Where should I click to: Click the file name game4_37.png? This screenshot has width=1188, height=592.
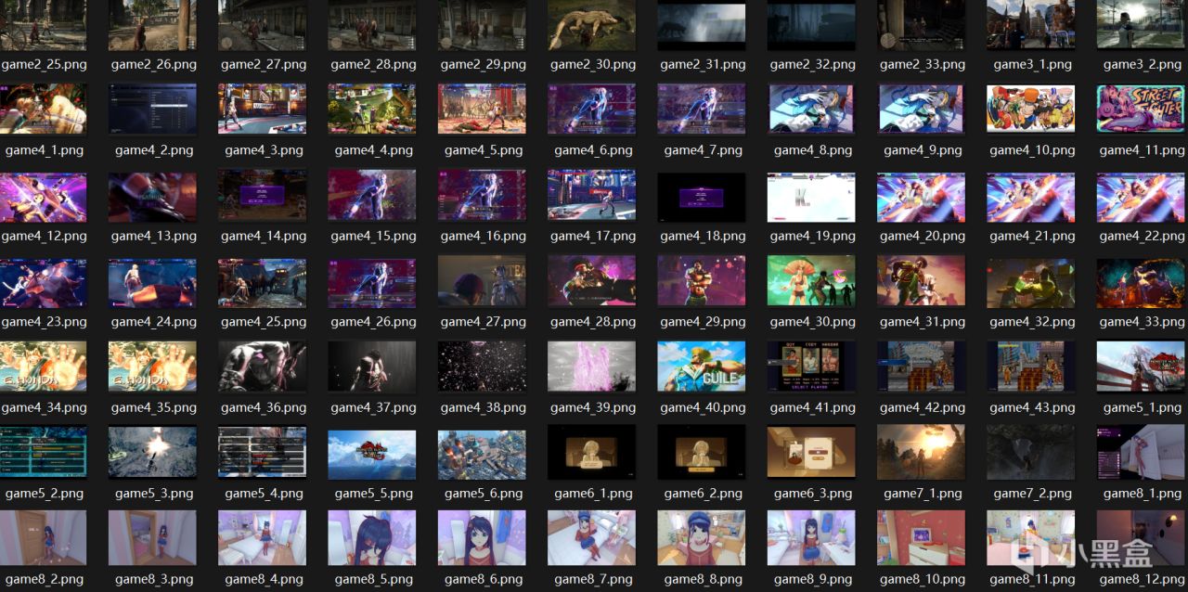[373, 407]
